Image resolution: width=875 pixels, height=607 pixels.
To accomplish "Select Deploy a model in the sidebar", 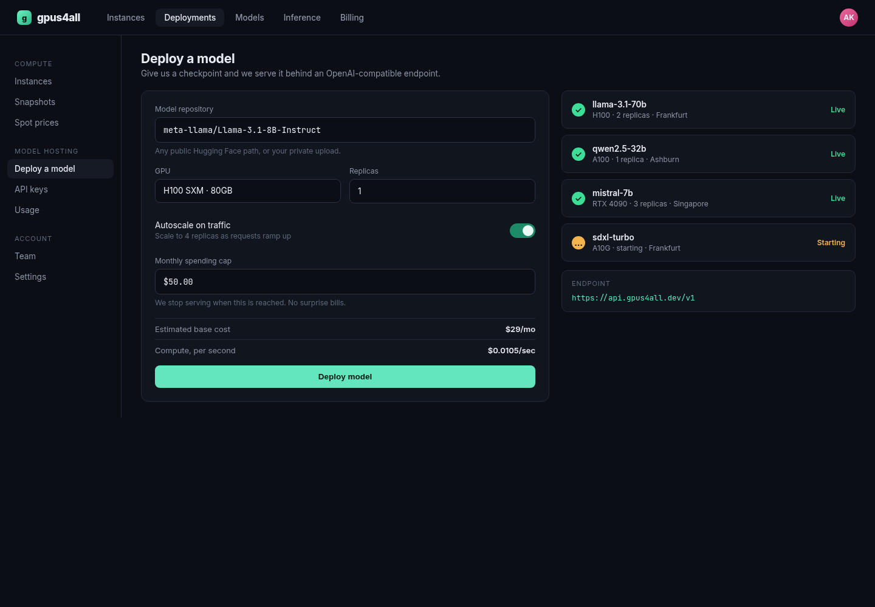I will pyautogui.click(x=60, y=169).
